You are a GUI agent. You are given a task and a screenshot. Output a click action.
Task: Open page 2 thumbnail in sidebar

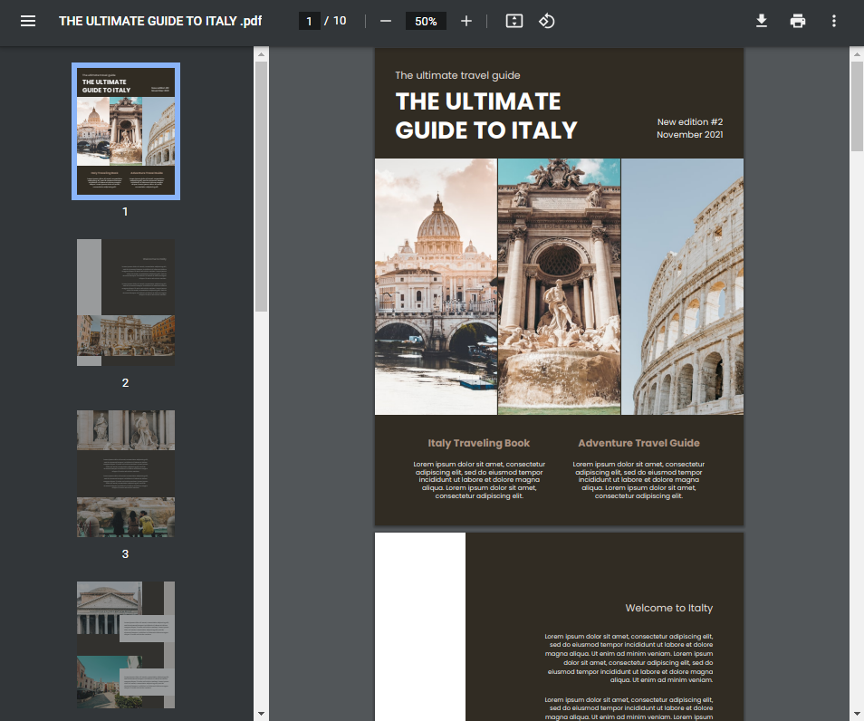(126, 302)
